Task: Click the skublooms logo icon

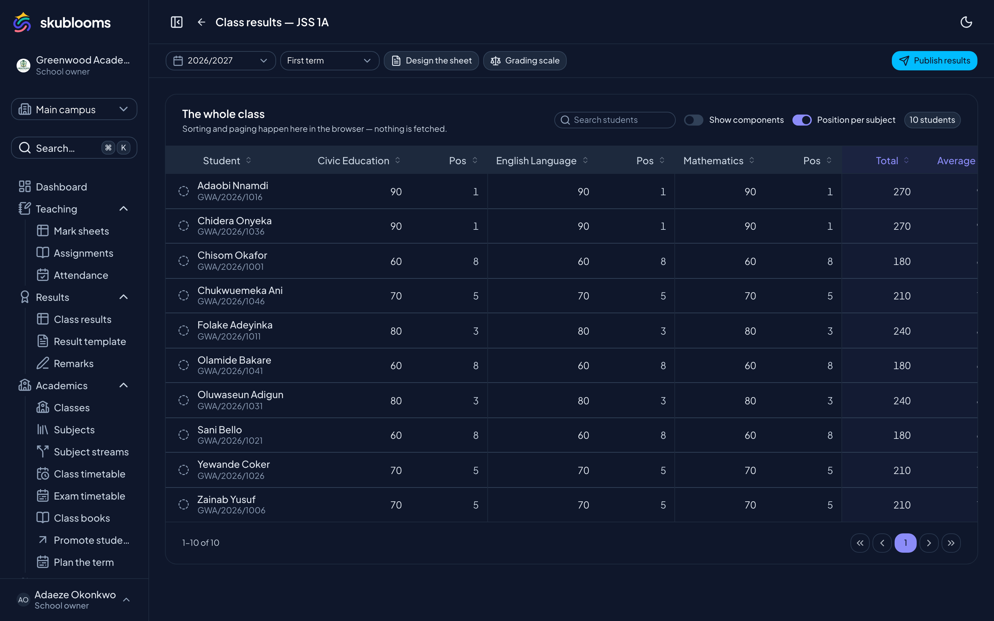Action: click(x=22, y=22)
